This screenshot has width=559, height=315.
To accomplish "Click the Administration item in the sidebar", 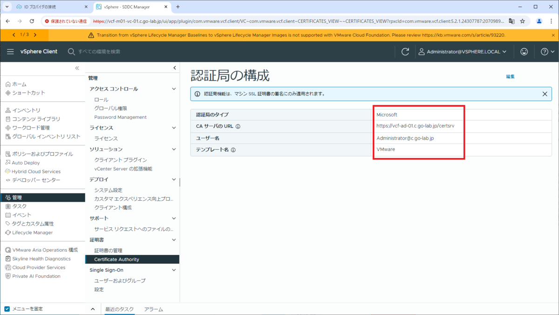I will point(43,198).
